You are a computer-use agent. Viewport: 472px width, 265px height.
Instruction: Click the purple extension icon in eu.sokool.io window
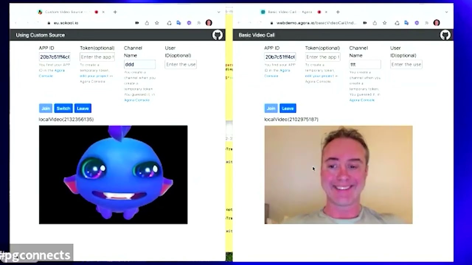click(x=189, y=23)
